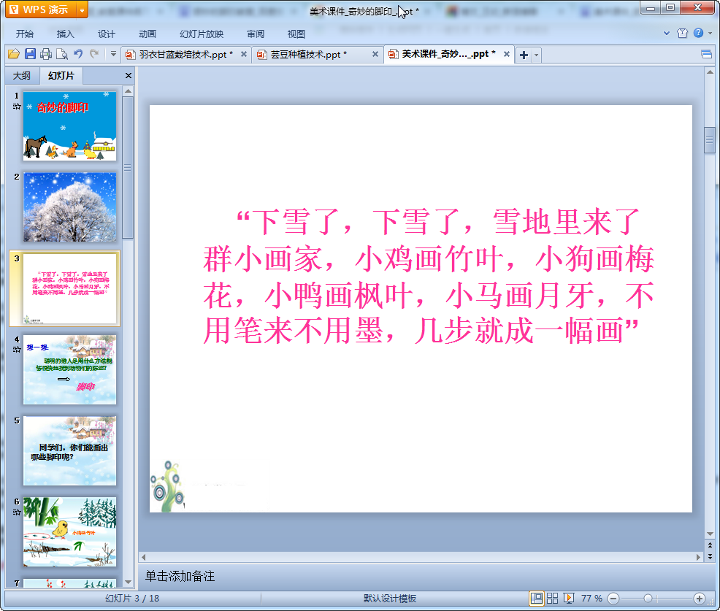Open the skin shirt icon

tap(682, 33)
